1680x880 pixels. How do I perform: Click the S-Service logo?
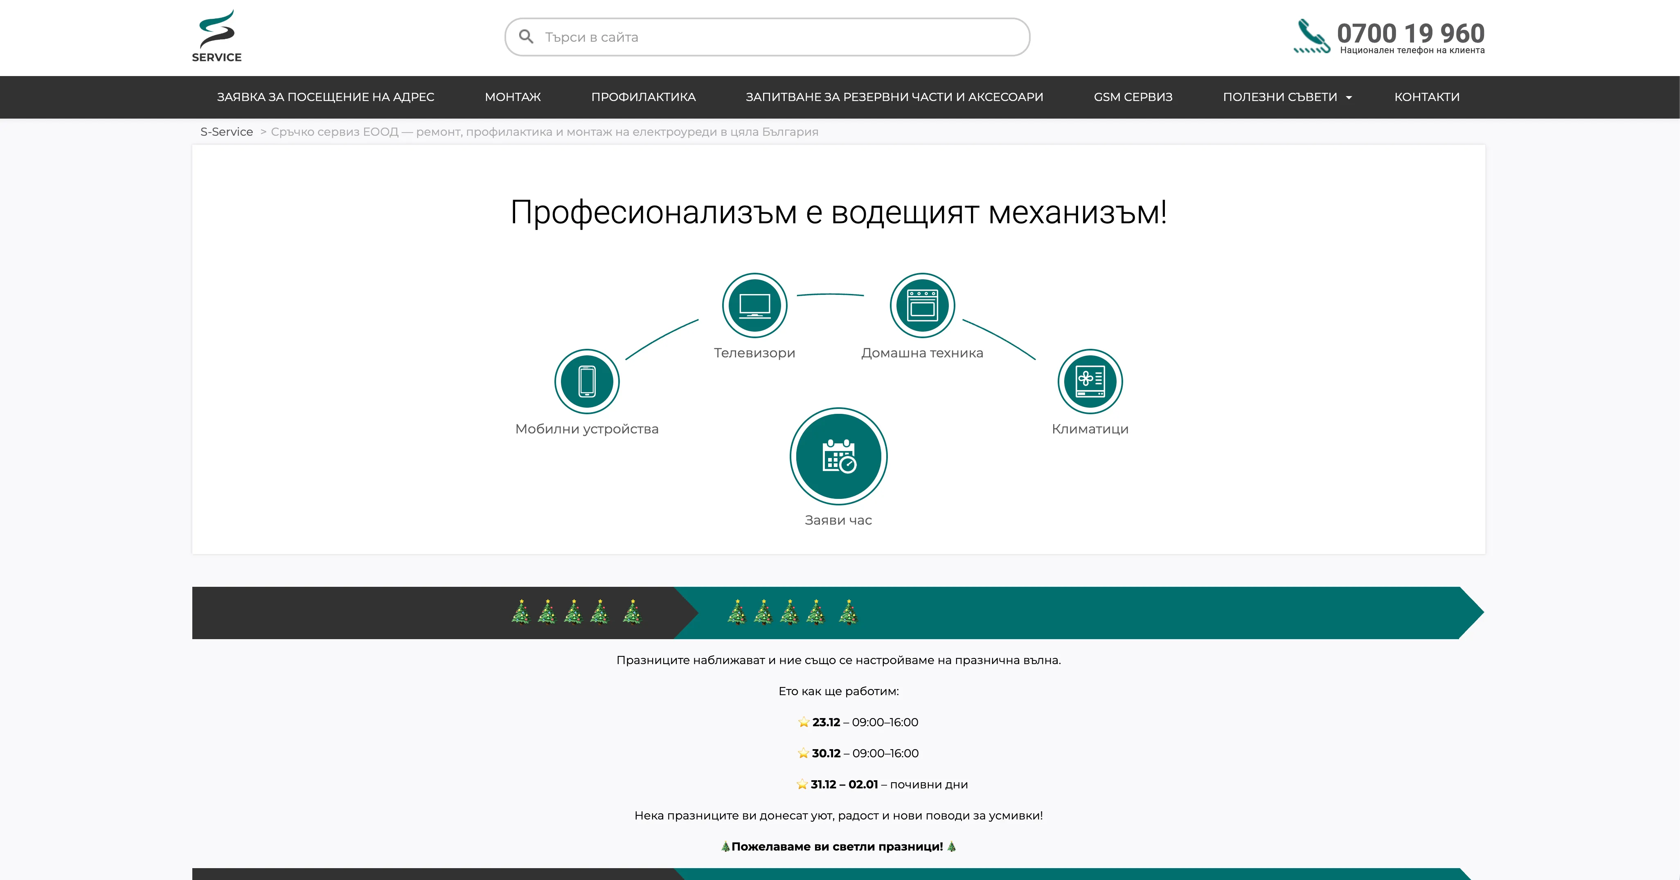216,36
